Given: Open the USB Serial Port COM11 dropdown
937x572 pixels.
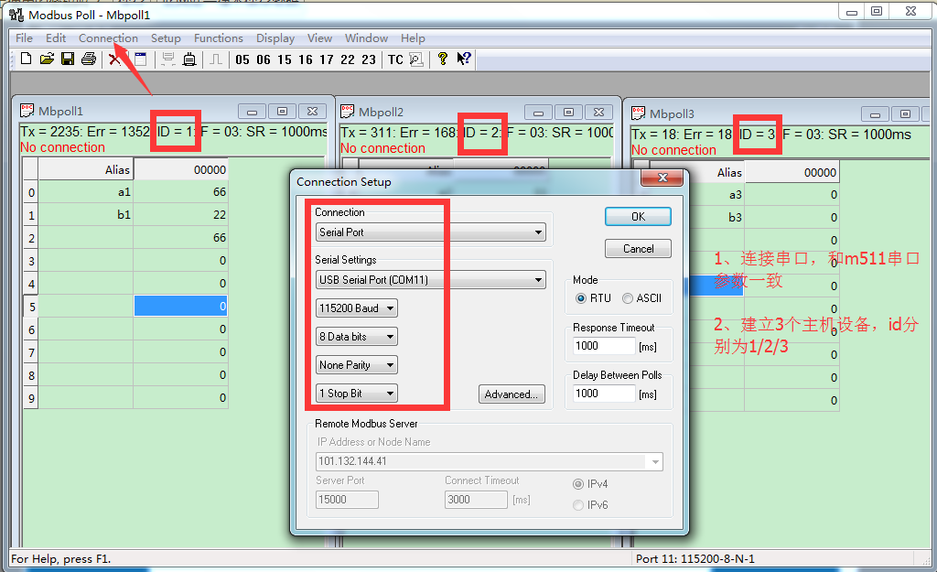Looking at the screenshot, I should coord(430,280).
